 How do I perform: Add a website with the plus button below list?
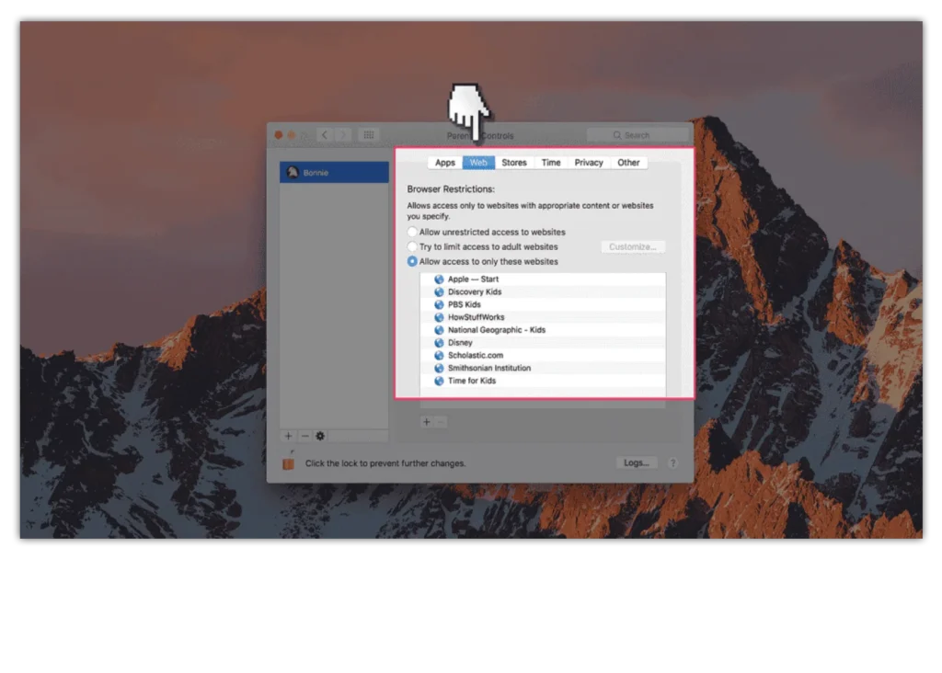427,422
